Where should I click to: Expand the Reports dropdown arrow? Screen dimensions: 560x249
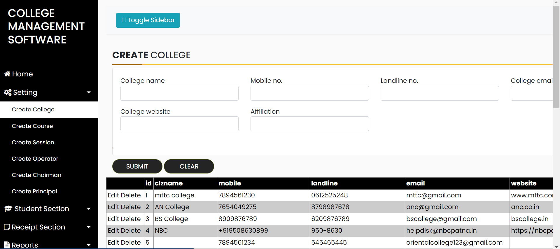(89, 245)
